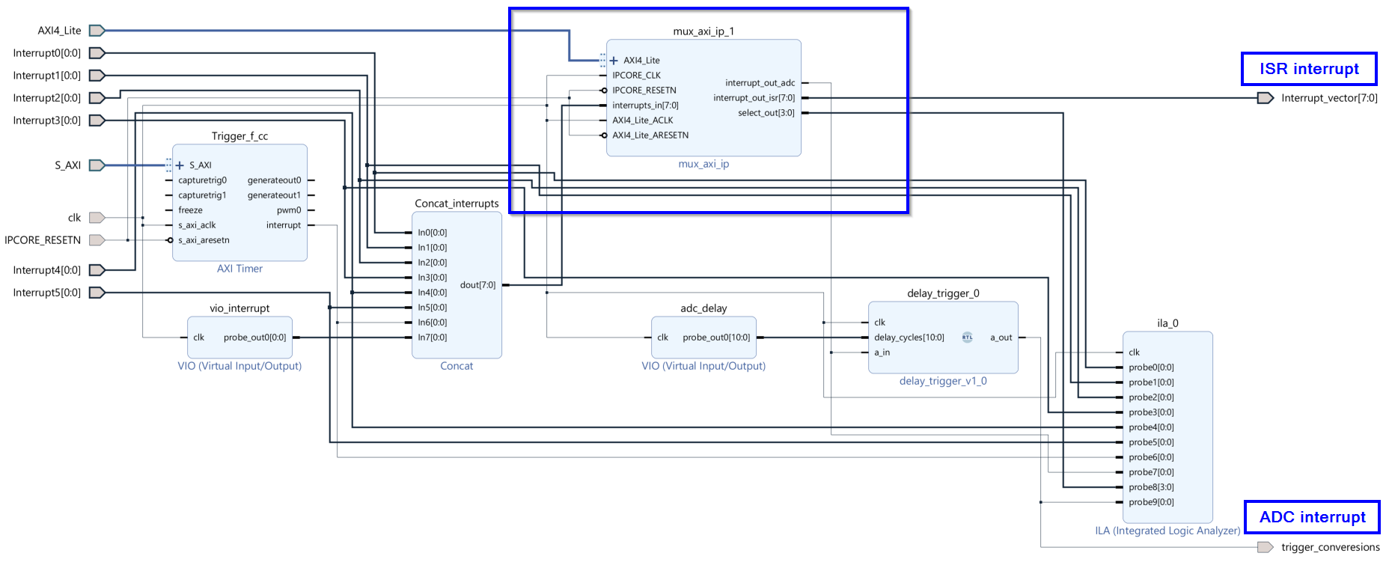Click the AXI4_Lite external input port symbol
Image resolution: width=1386 pixels, height=568 pixels.
tap(97, 31)
